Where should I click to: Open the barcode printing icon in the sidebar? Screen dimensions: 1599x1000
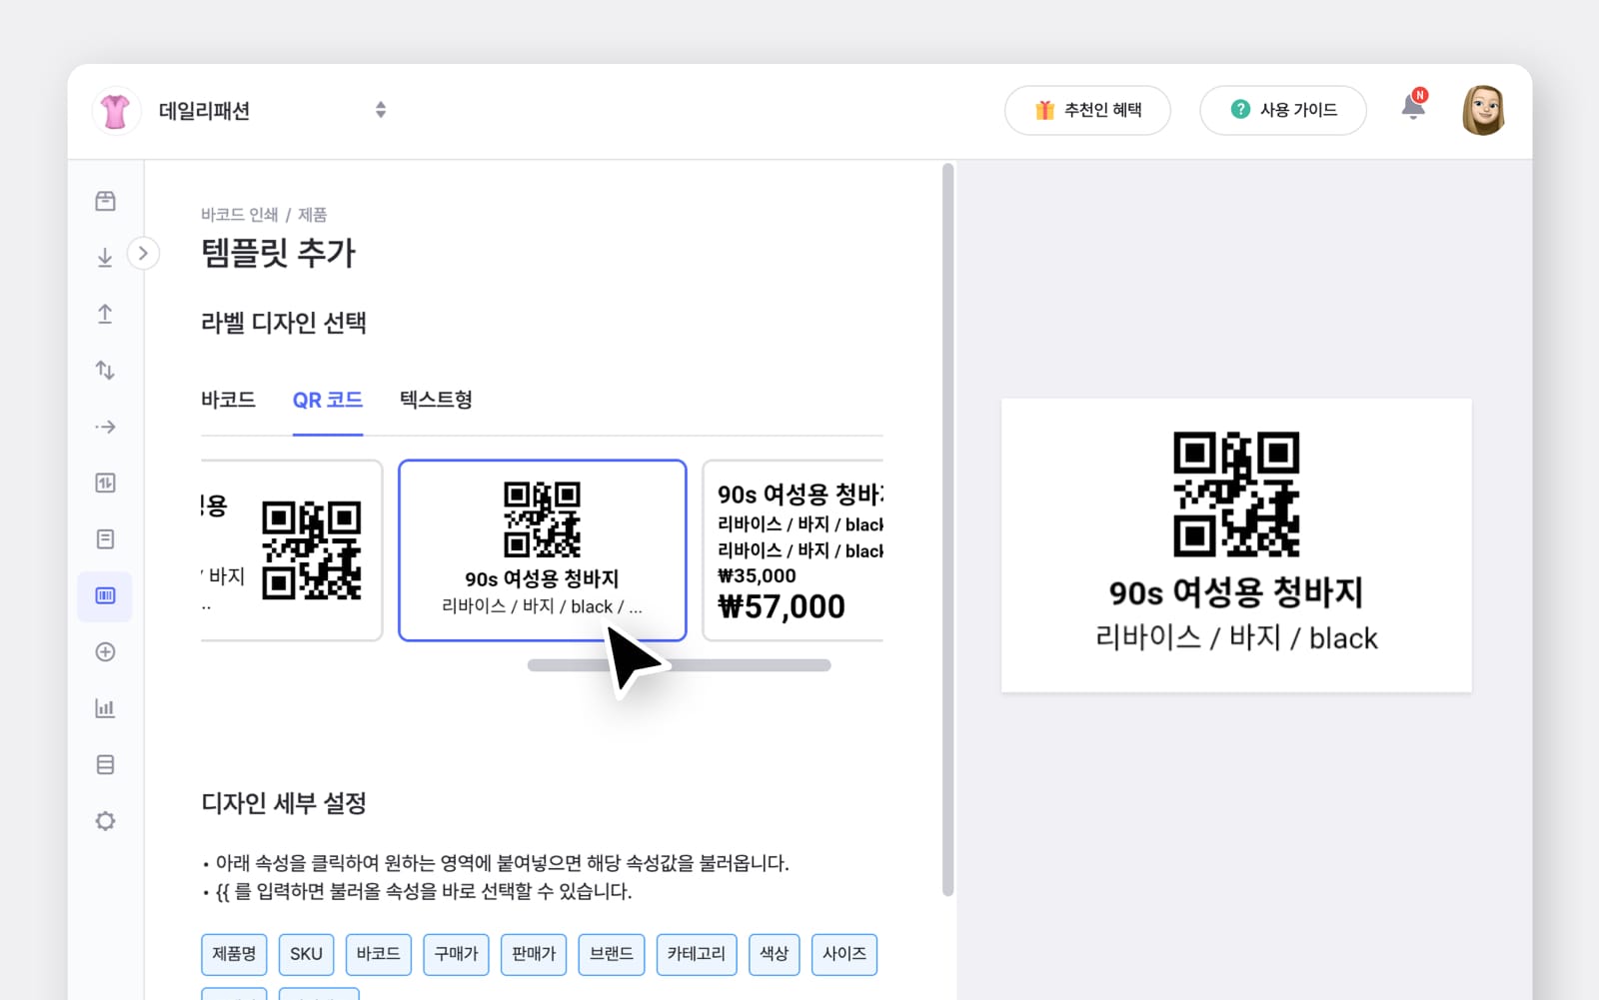105,596
